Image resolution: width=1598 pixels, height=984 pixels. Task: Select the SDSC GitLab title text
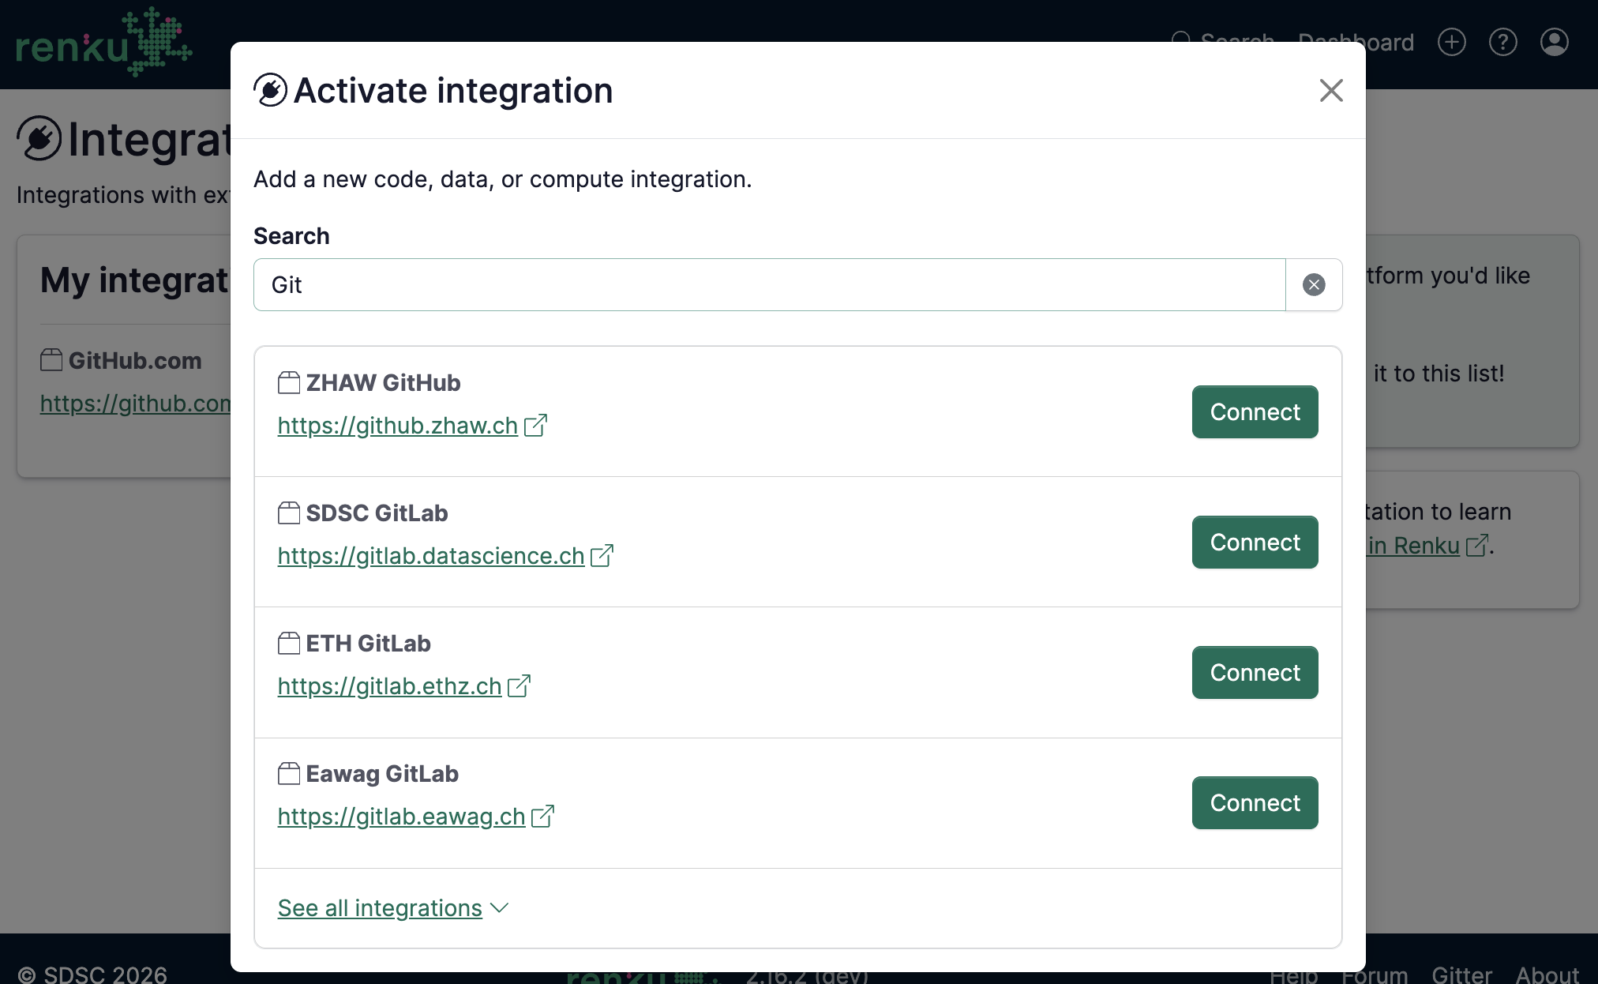(377, 513)
